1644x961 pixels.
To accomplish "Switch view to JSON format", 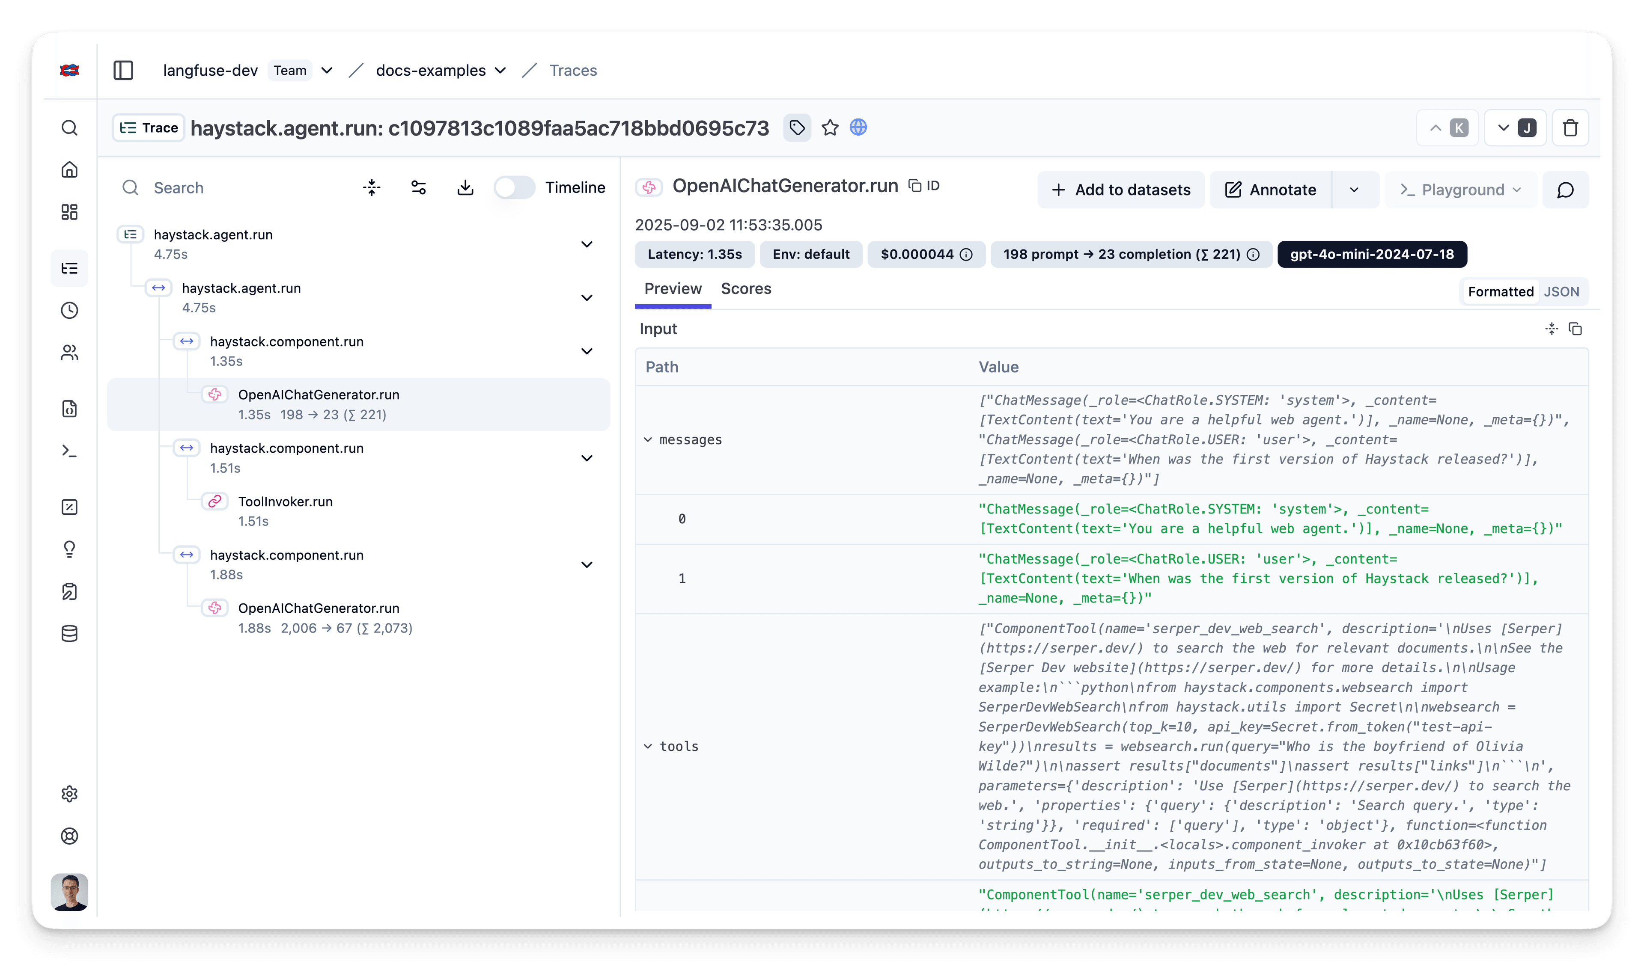I will click(1561, 291).
